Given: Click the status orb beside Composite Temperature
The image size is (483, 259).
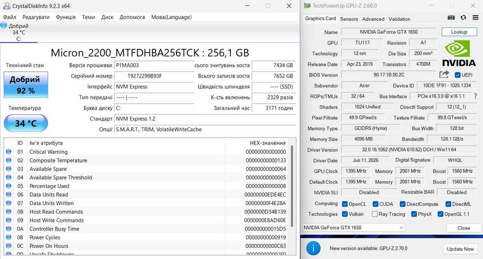Looking at the screenshot, I should (x=9, y=160).
